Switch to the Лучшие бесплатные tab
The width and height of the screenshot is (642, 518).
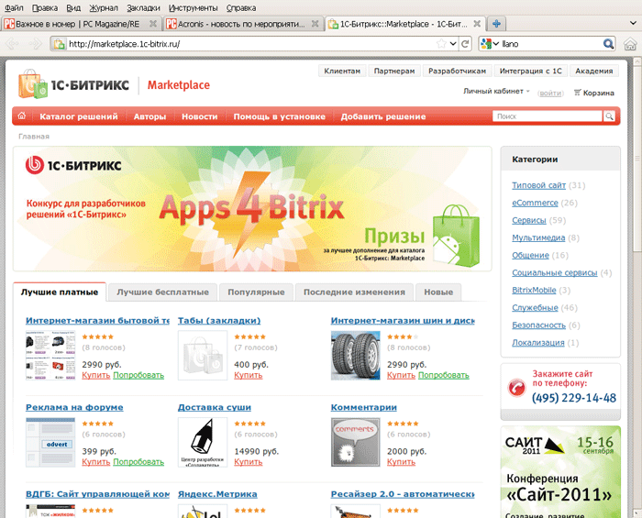tap(162, 292)
